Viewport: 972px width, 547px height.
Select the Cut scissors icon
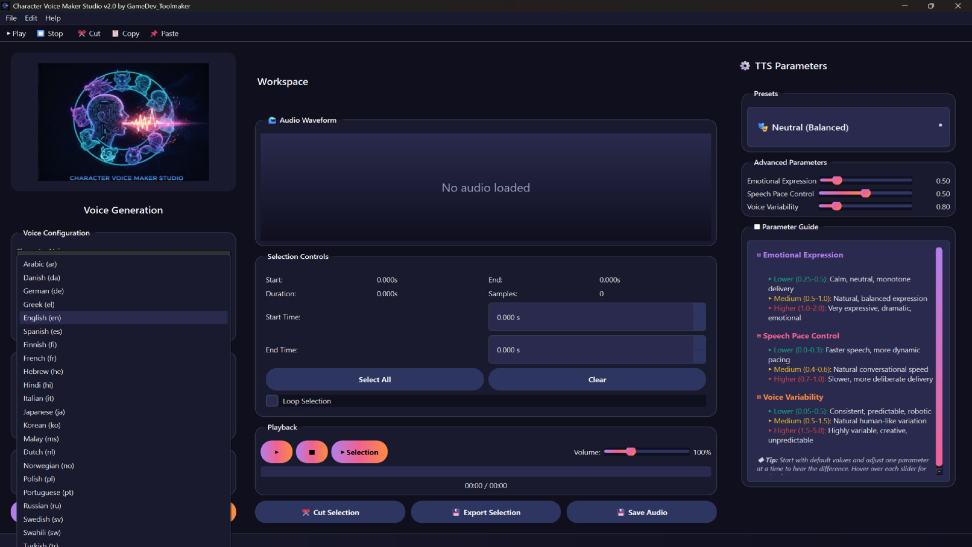pos(81,33)
